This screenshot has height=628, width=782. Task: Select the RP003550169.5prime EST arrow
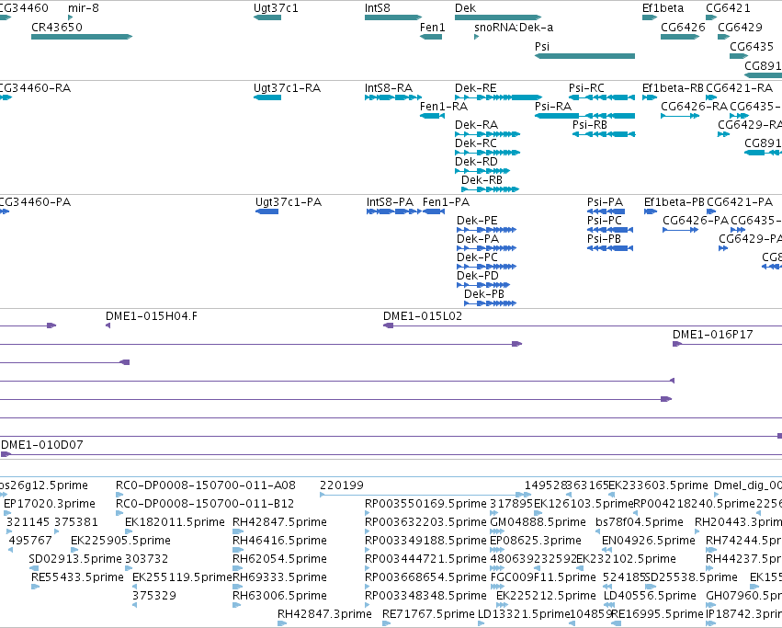(368, 513)
